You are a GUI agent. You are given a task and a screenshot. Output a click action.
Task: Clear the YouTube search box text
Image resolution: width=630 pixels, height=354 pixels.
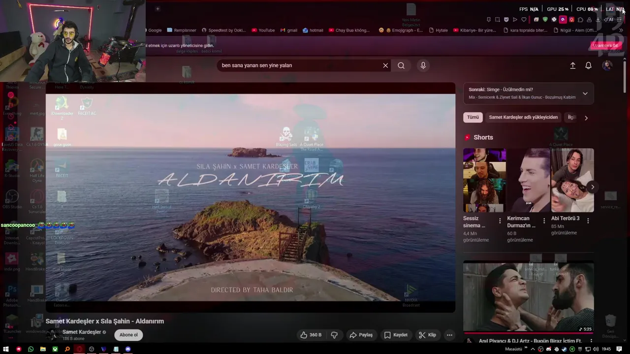[x=385, y=65]
